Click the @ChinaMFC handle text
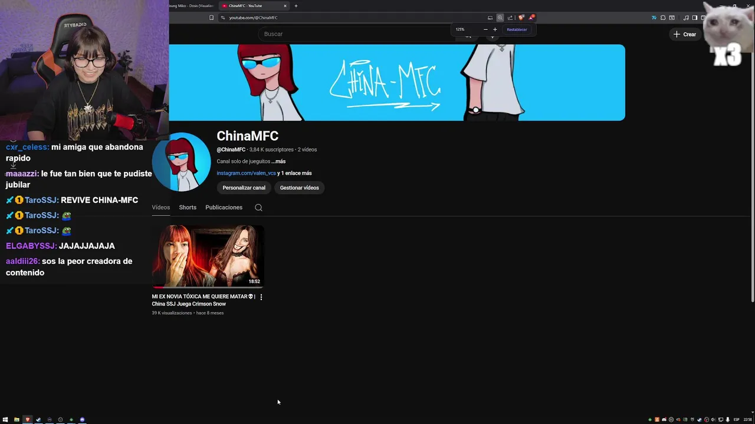 click(231, 150)
